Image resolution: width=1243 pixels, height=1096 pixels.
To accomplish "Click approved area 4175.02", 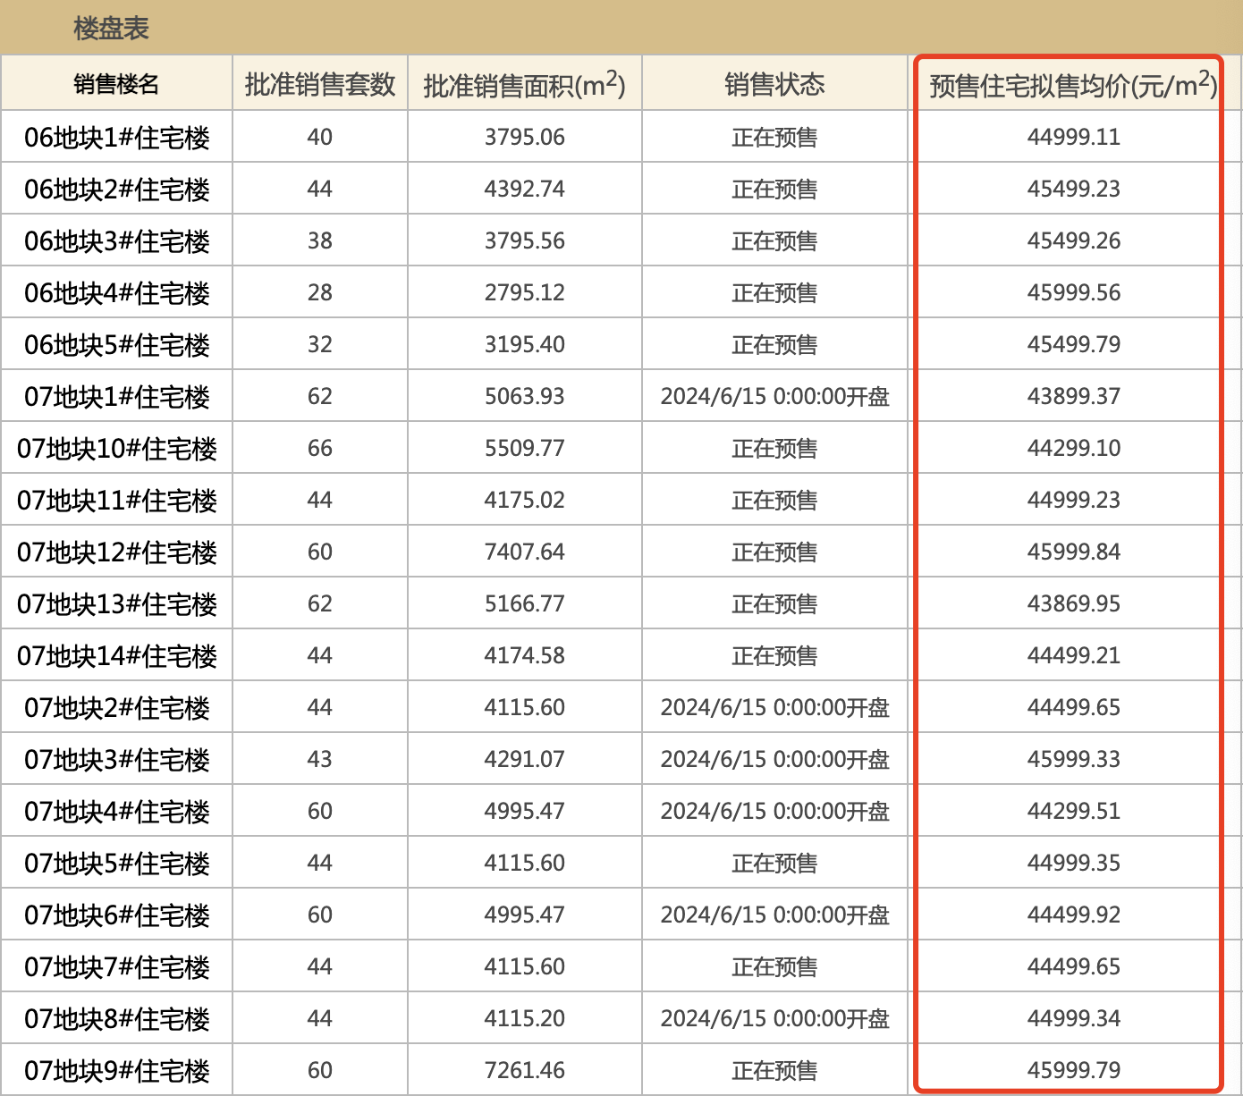I will click(524, 500).
